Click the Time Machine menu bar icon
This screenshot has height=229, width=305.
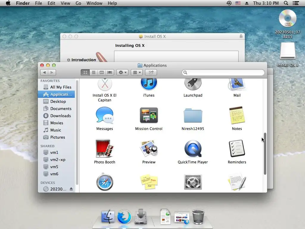pyautogui.click(x=229, y=3)
